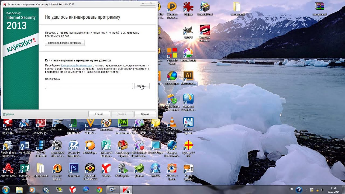The height and width of the screenshot is (194, 345).
Task: Open GIMP 2 desktop shortcut
Action: tap(188, 32)
